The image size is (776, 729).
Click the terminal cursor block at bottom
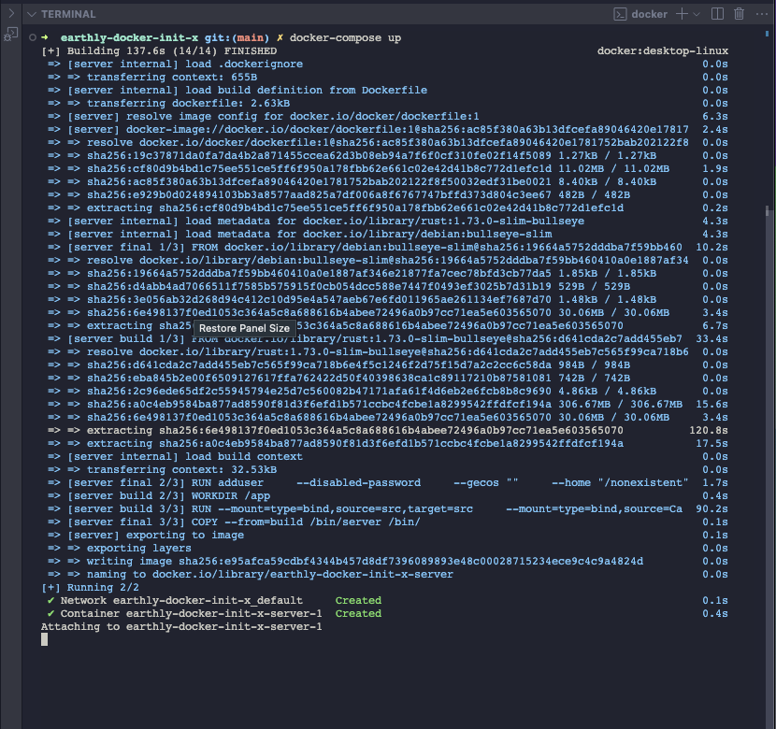coord(44,640)
